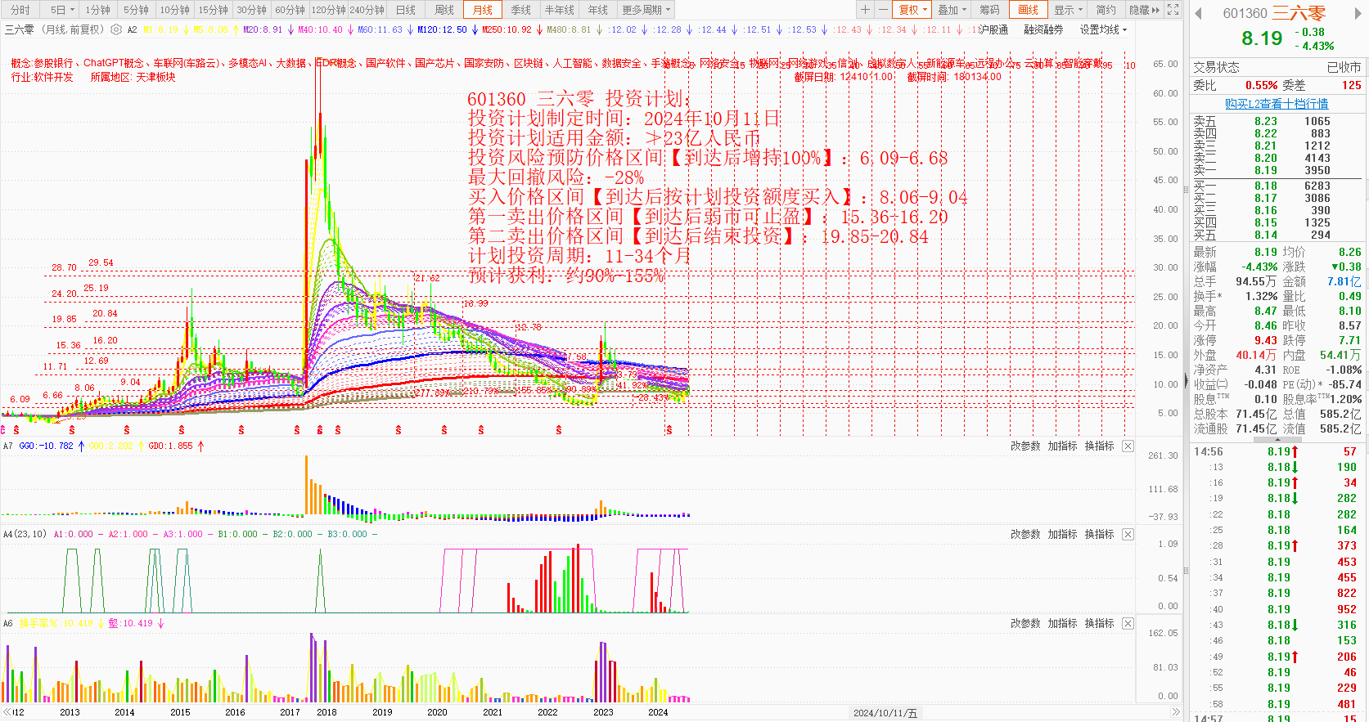Hide the right quote panel with 隐藏
This screenshot has width=1369, height=722.
click(1144, 10)
